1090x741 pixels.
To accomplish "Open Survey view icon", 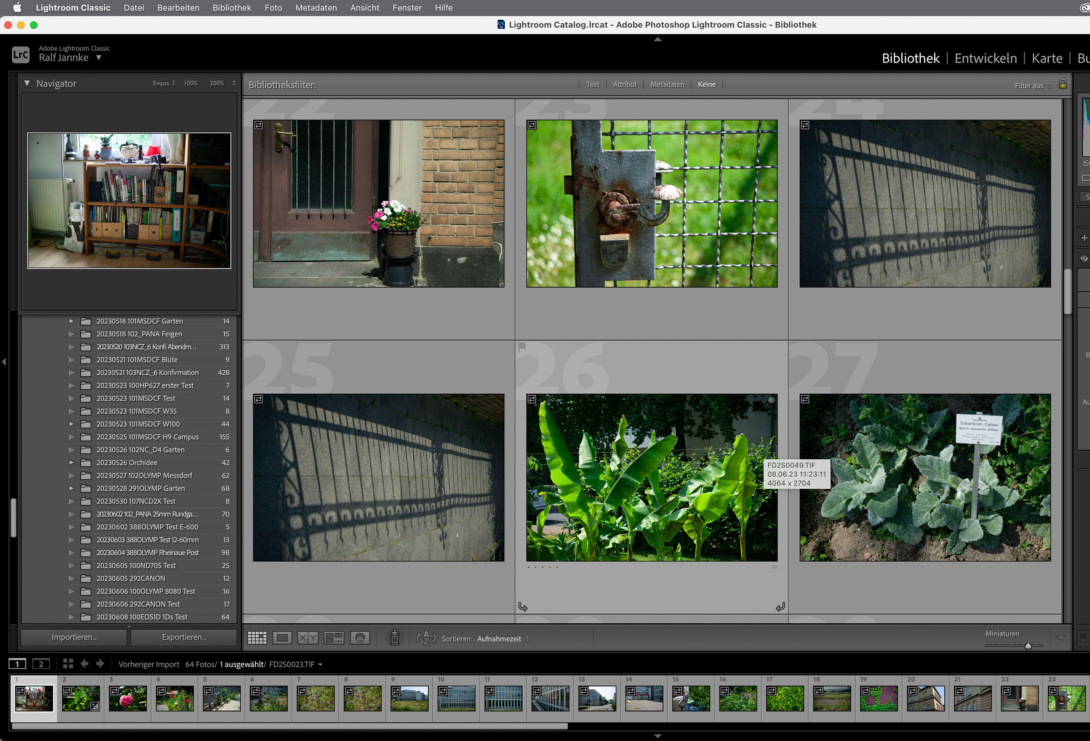I will (x=333, y=638).
